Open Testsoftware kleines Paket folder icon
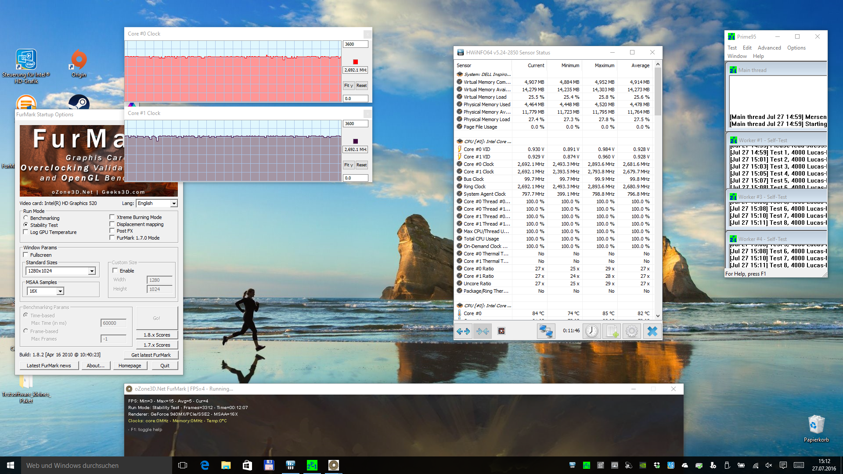Image resolution: width=843 pixels, height=474 pixels. pos(26,389)
